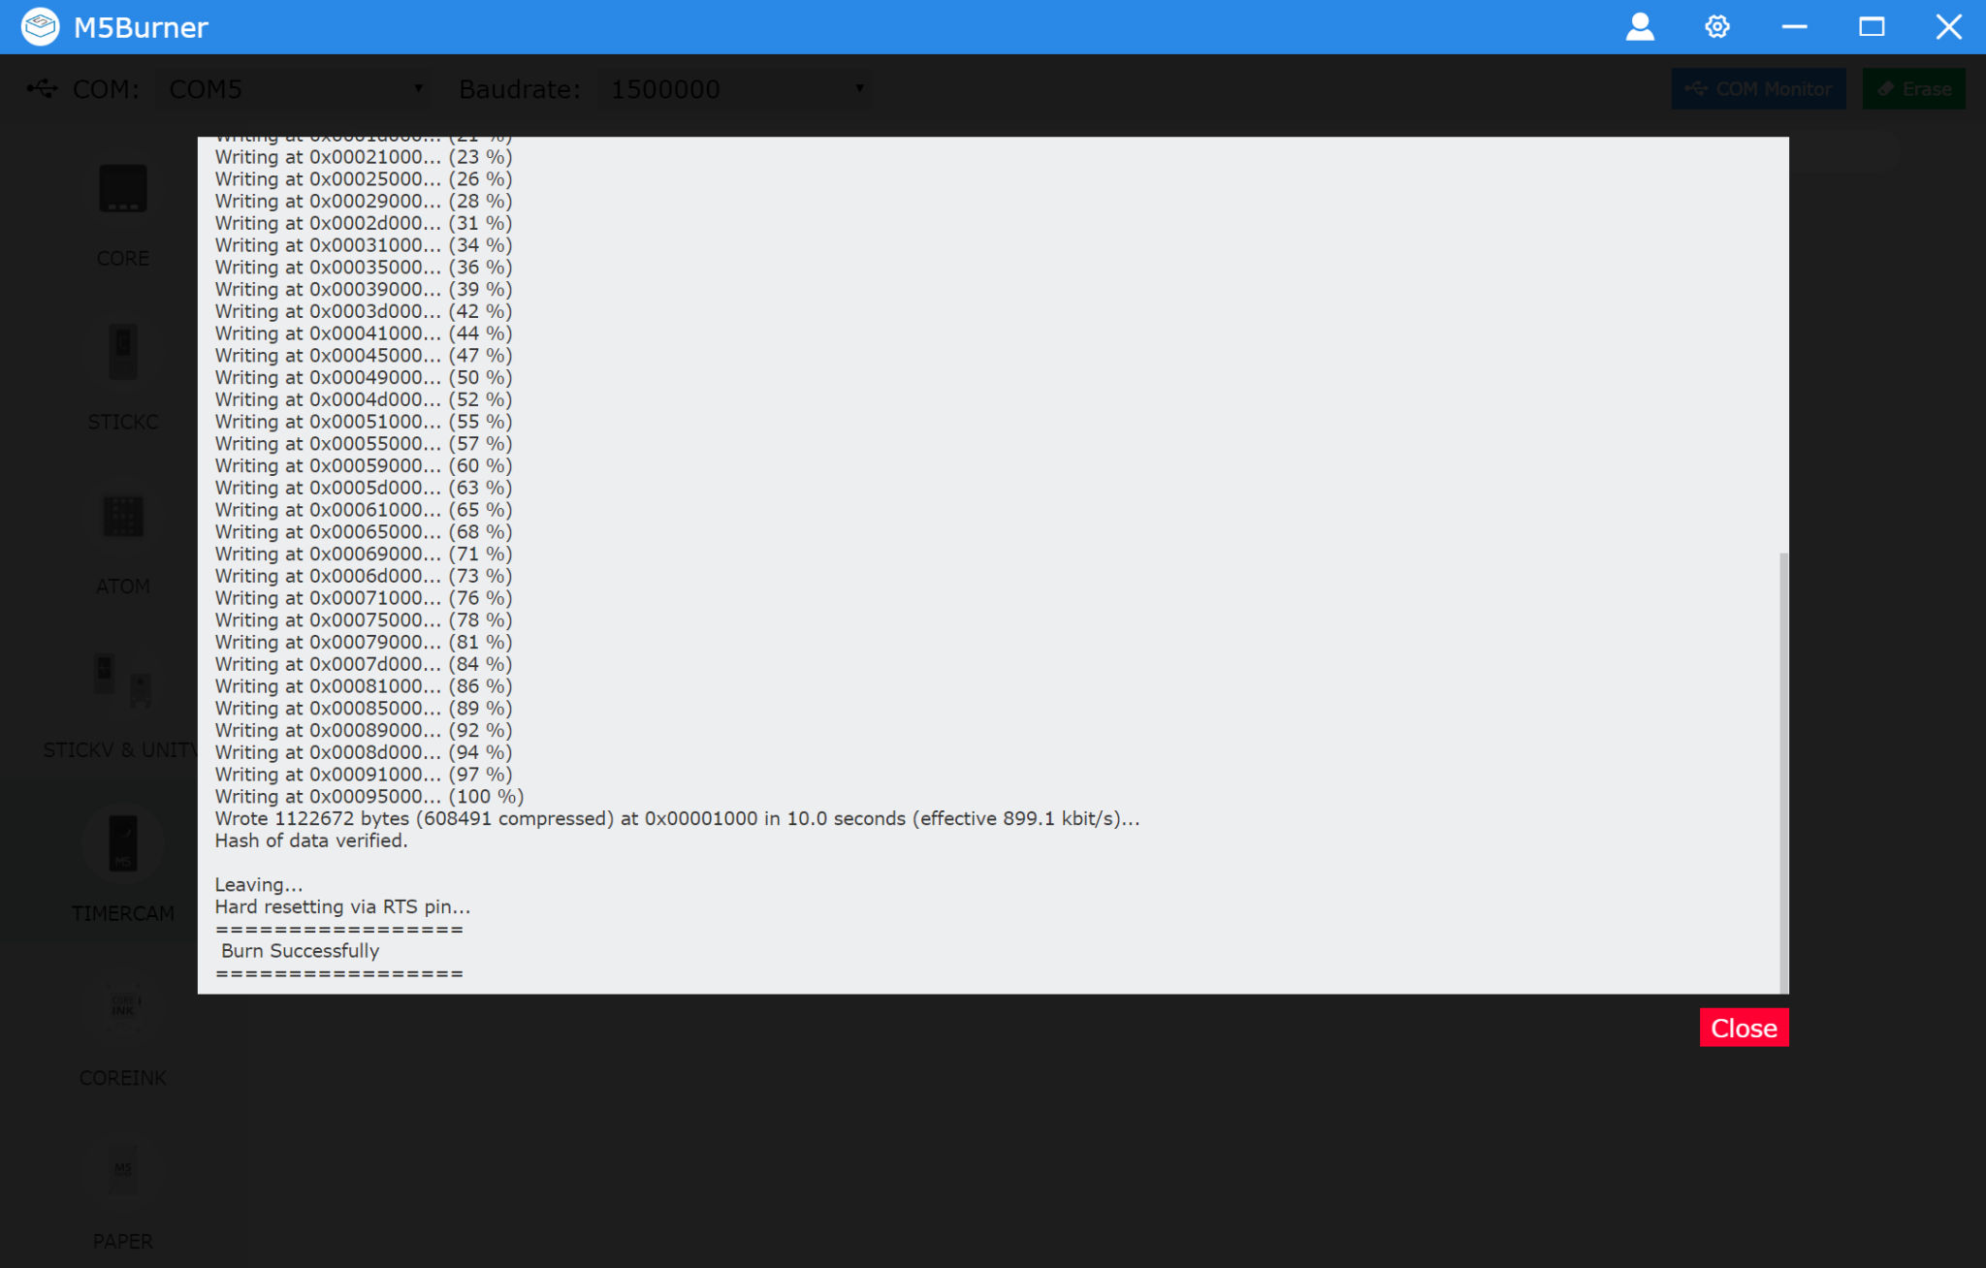This screenshot has width=1986, height=1268.
Task: Select the CORE sidebar label
Action: [123, 258]
